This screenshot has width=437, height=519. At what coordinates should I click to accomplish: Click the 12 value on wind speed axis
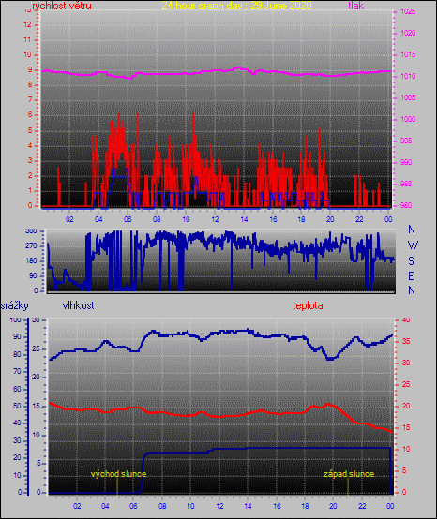point(27,24)
